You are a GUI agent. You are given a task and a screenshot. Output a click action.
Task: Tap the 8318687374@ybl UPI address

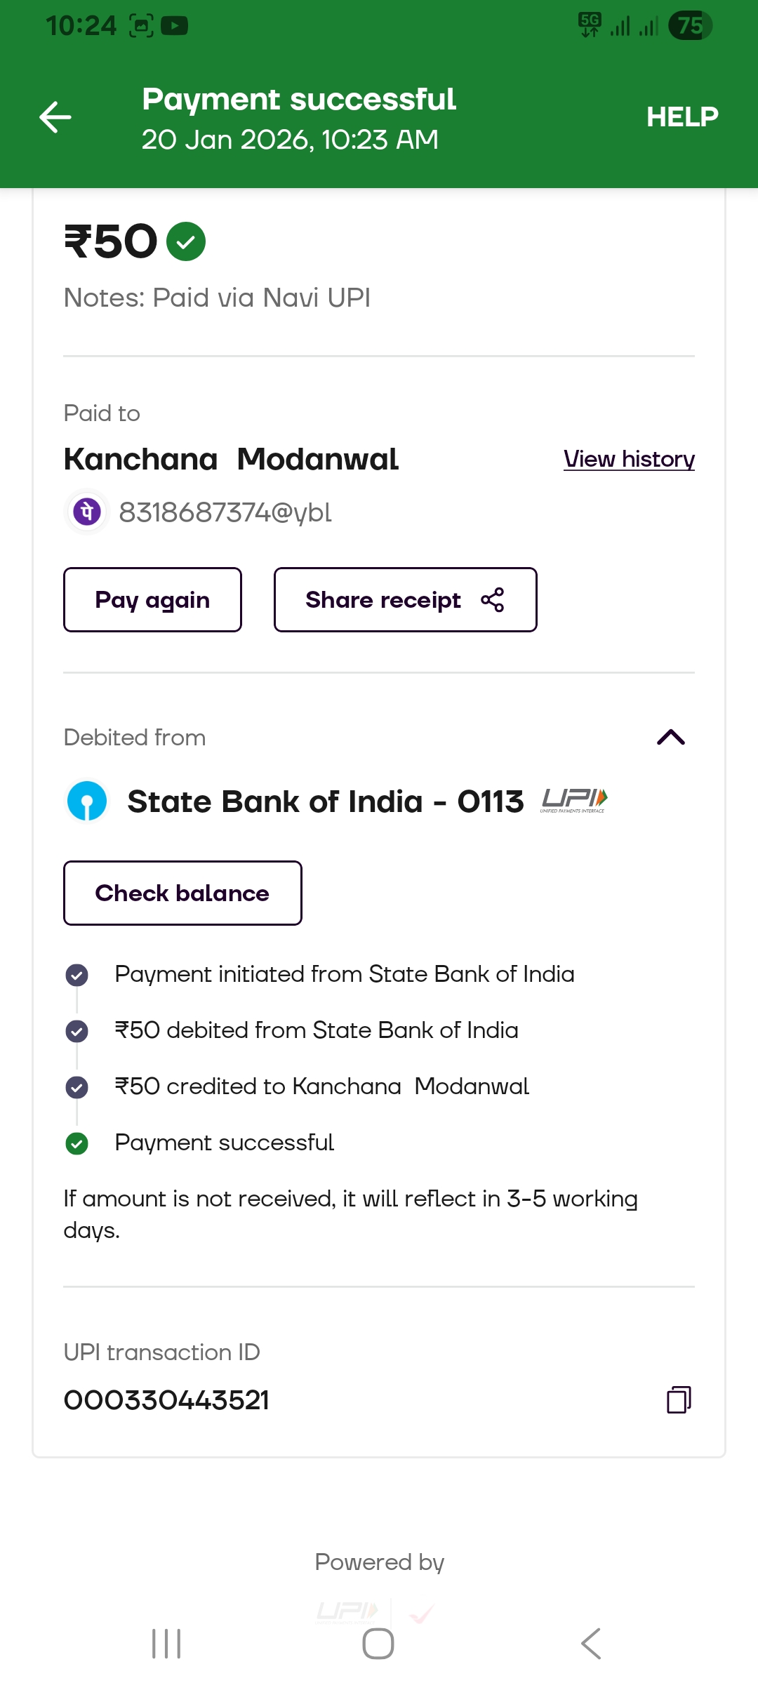(x=225, y=512)
